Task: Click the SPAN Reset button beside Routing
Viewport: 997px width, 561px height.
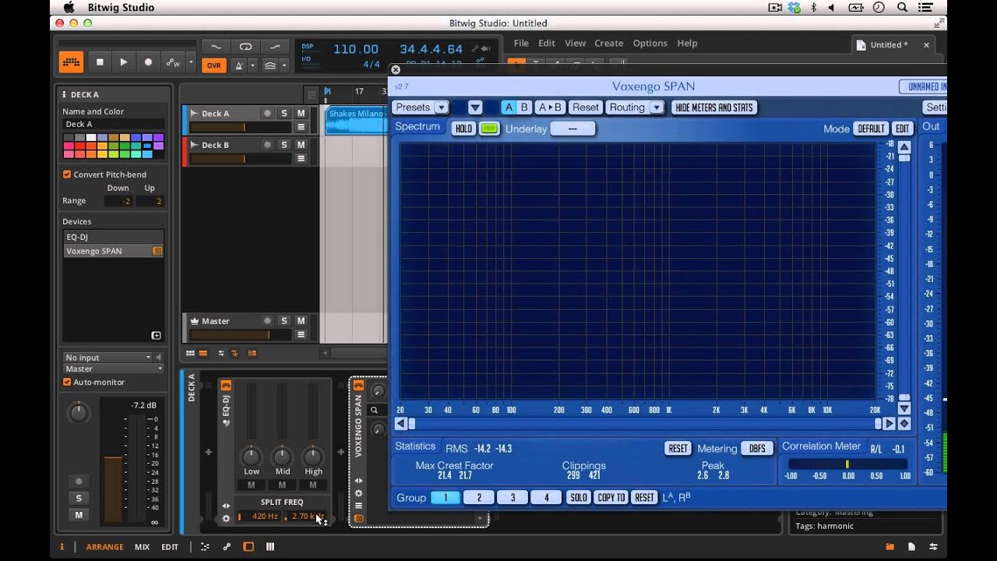Action: pos(586,108)
